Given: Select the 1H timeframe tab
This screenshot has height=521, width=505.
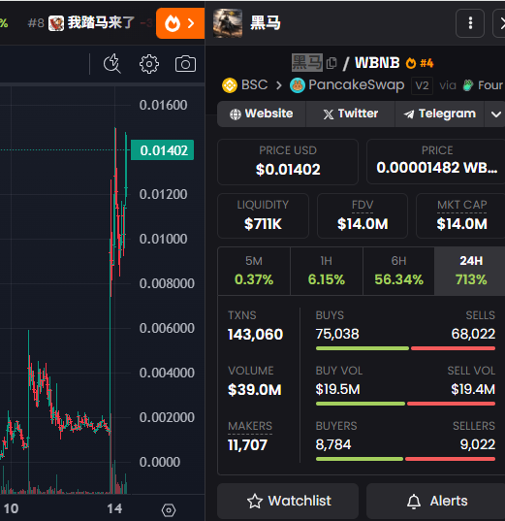Looking at the screenshot, I should click(327, 271).
